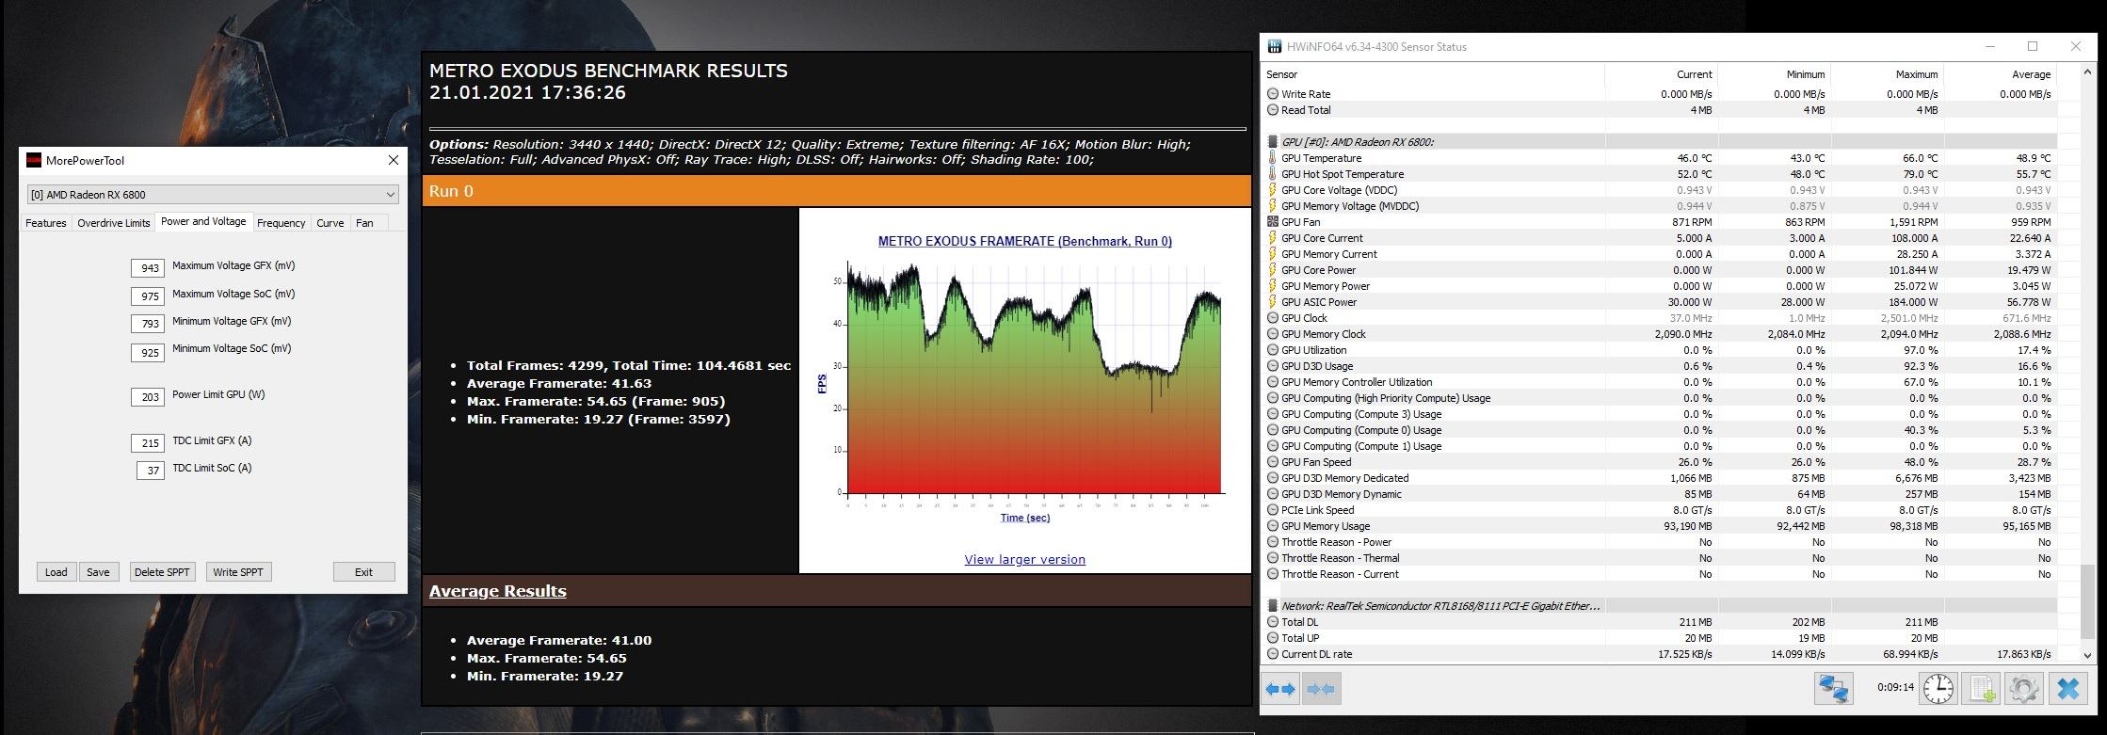Click GPU Clock row circle icon
The height and width of the screenshot is (735, 2107).
(x=1273, y=318)
